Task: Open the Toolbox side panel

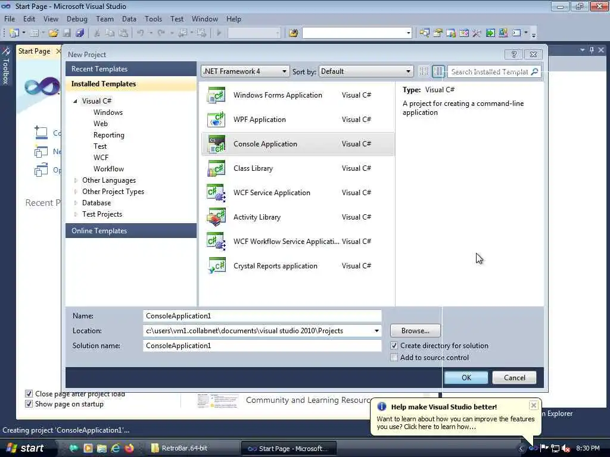Action: click(5, 65)
